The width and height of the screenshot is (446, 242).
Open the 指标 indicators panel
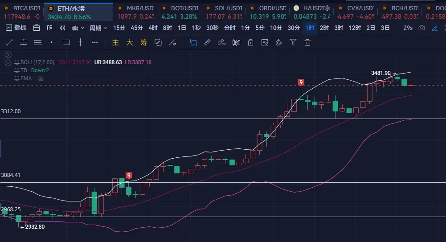tap(16, 28)
